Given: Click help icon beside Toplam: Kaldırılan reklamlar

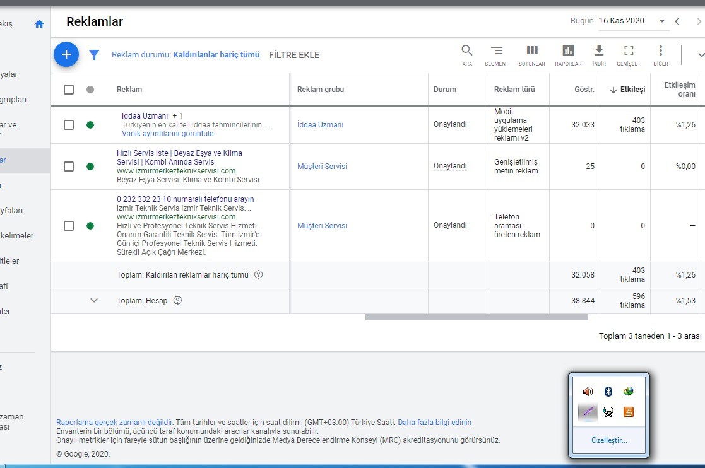Looking at the screenshot, I should click(259, 274).
